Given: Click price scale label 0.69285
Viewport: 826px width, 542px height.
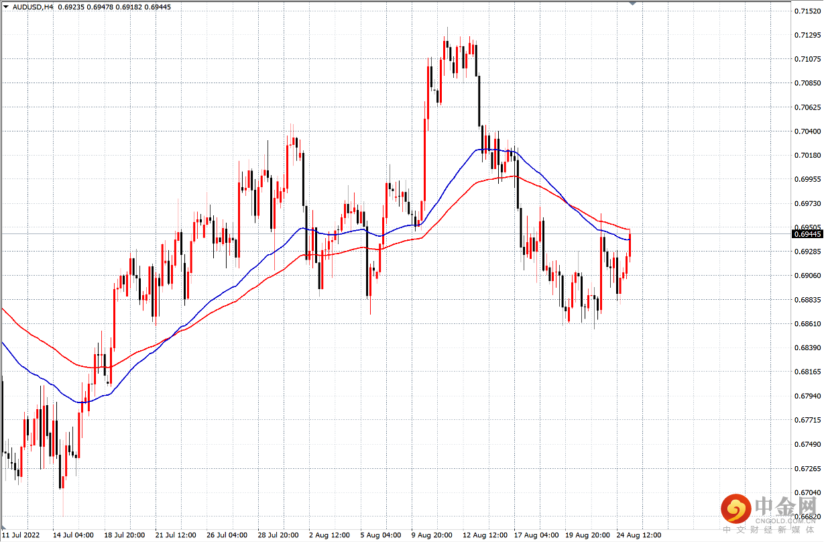Looking at the screenshot, I should 808,252.
